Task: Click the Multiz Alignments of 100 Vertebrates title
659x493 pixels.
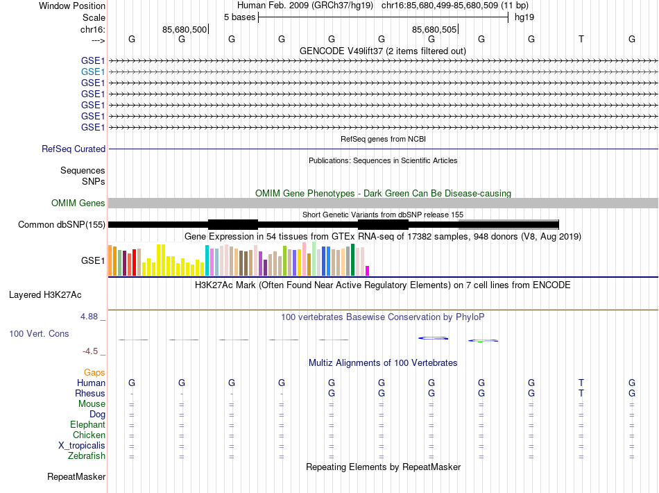Action: tap(383, 362)
